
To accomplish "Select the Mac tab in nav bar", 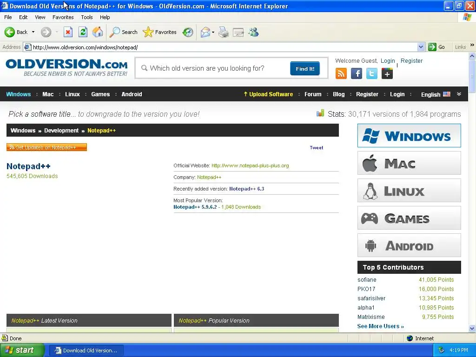I will [x=48, y=94].
